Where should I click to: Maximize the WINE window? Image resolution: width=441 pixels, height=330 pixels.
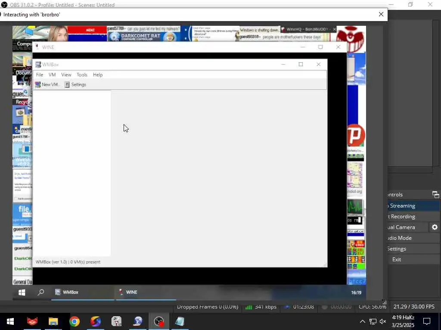320,47
